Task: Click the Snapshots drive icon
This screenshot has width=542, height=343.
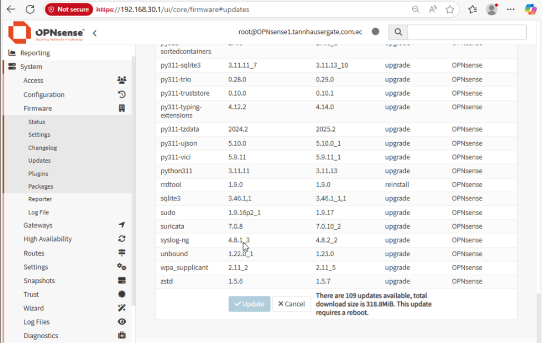Action: tap(122, 281)
